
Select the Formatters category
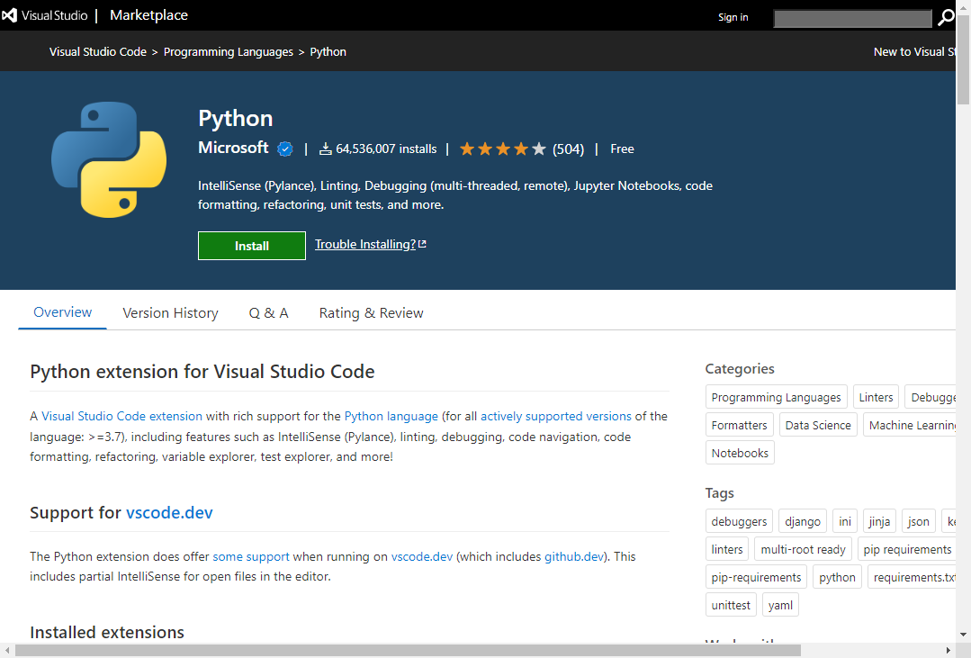(740, 425)
